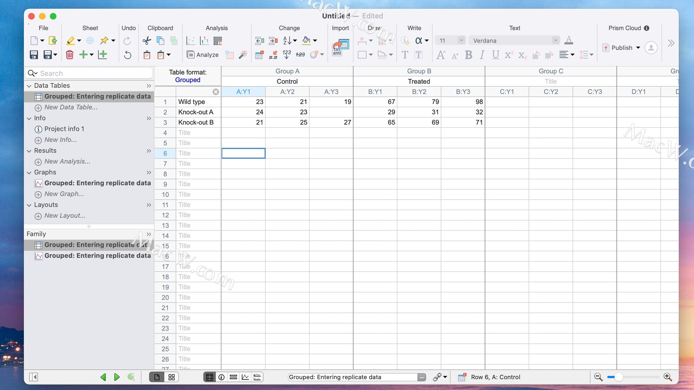Expand the toolbar overflow double chevron

click(671, 43)
